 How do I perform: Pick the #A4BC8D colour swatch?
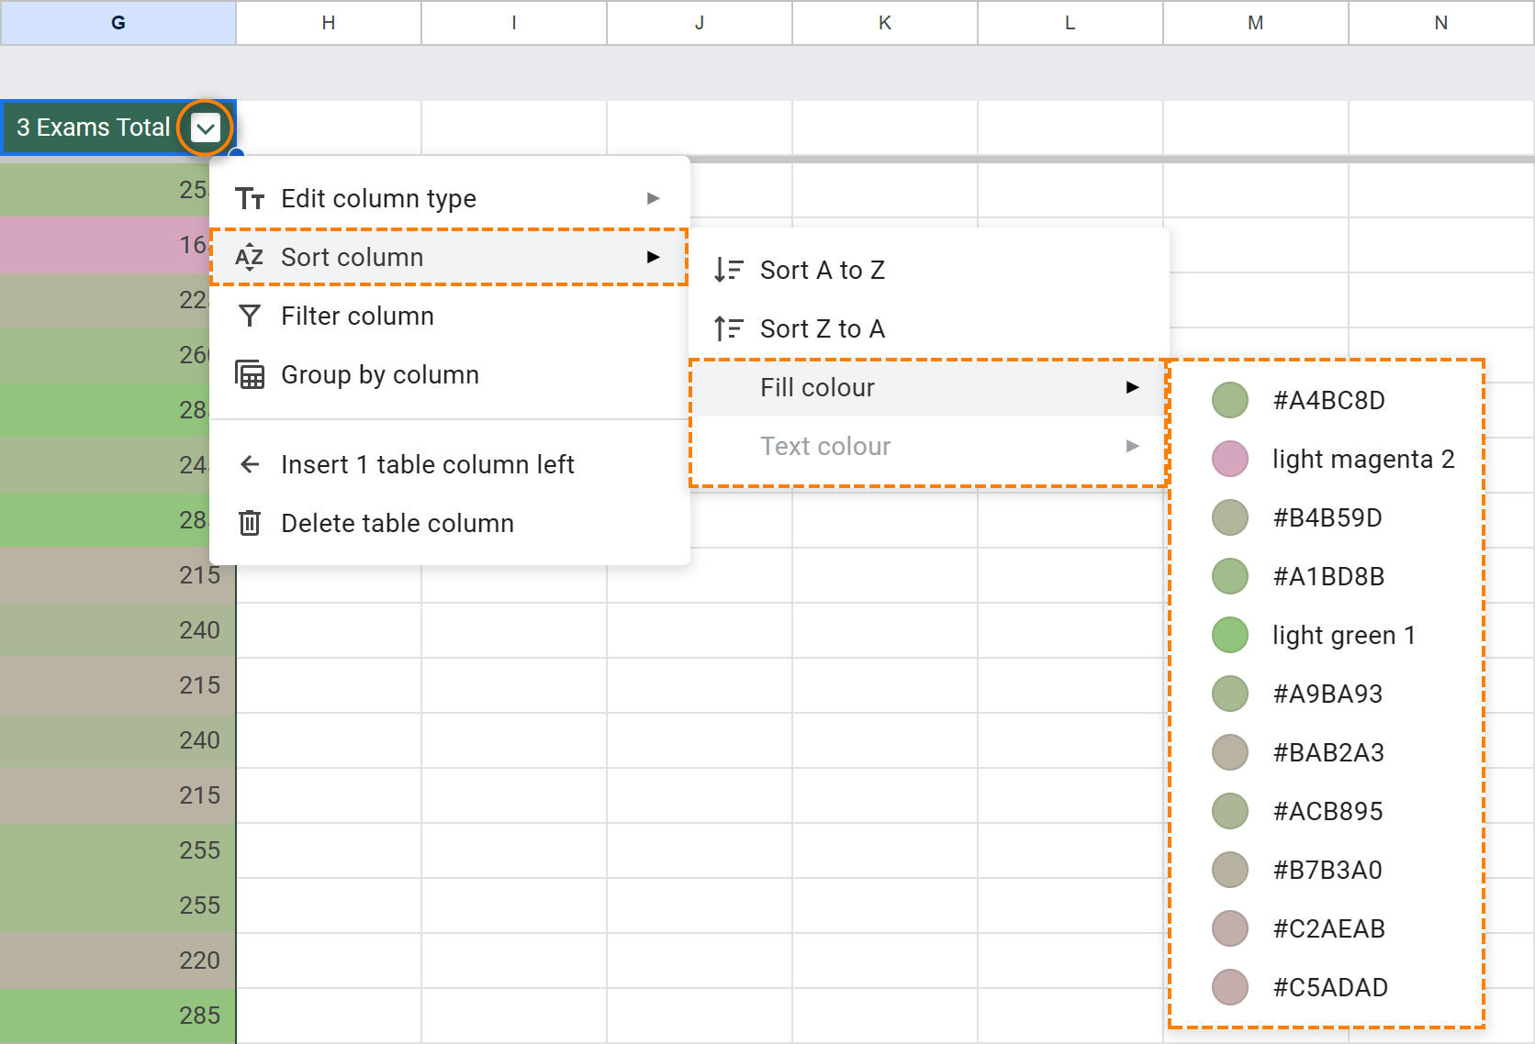1230,400
